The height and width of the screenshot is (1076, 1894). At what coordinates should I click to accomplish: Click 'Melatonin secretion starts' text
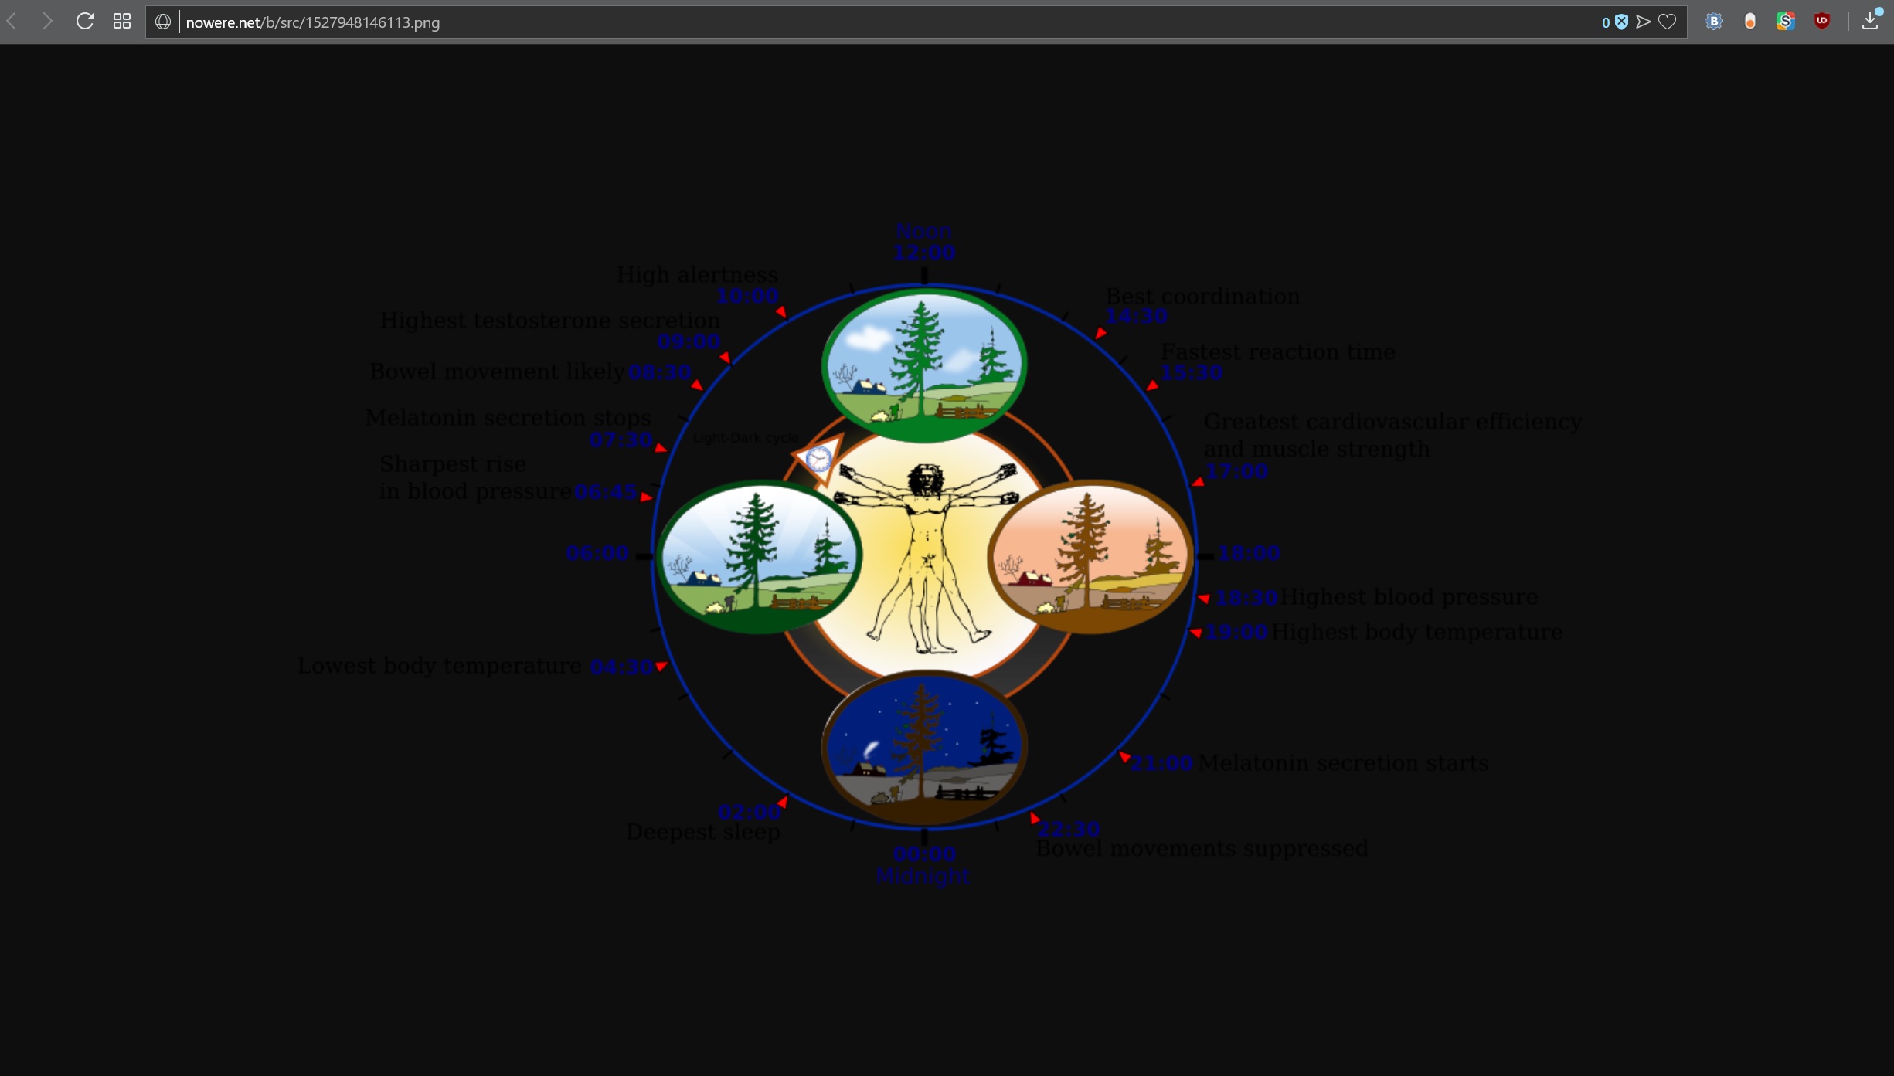tap(1343, 763)
